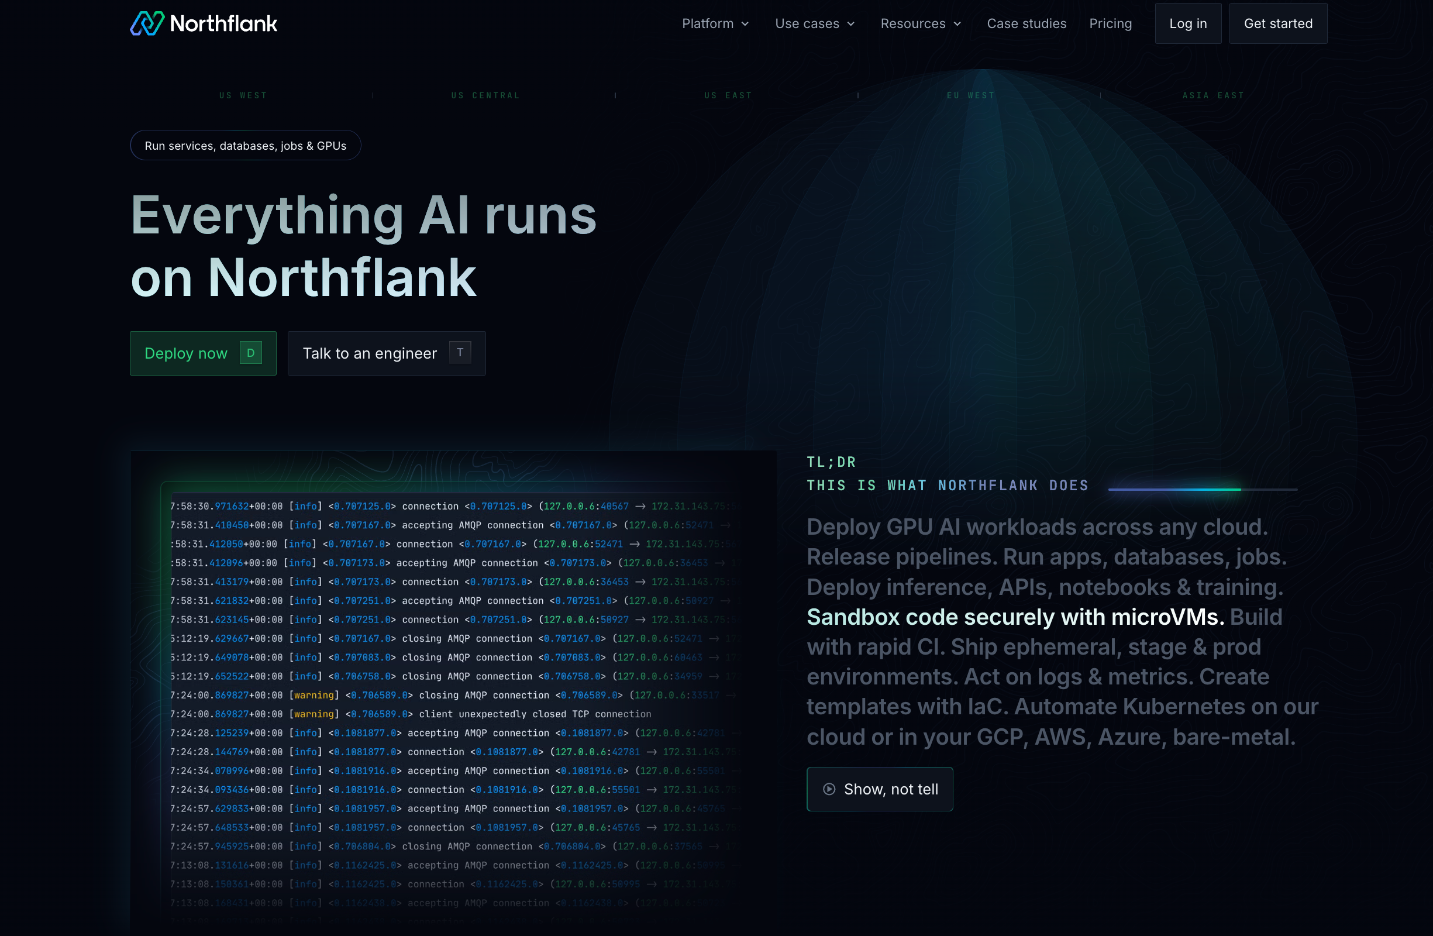Image resolution: width=1433 pixels, height=936 pixels.
Task: Click the Log in button
Action: pyautogui.click(x=1188, y=23)
